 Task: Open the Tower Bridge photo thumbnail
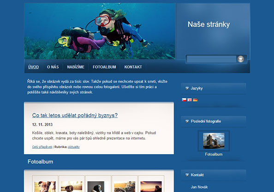214,141
